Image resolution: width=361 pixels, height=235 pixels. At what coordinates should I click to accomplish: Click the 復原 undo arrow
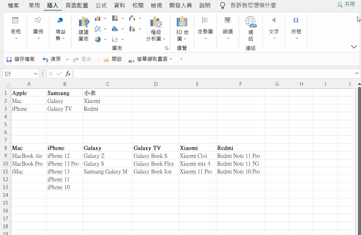pyautogui.click(x=45, y=60)
